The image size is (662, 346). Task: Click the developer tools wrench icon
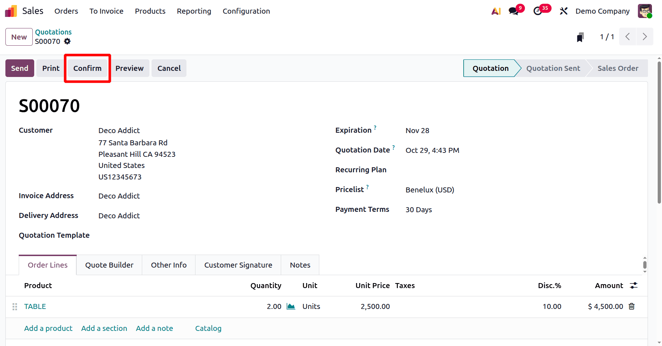[563, 11]
